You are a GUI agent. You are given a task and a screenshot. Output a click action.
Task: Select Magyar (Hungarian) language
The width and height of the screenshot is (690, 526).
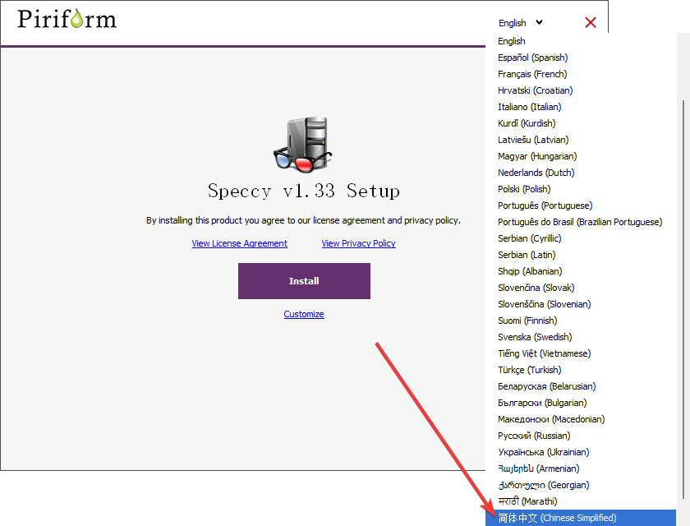(581, 156)
